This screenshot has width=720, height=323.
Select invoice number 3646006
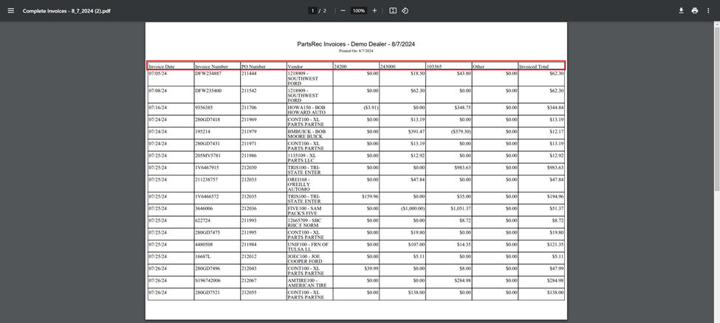pos(204,209)
